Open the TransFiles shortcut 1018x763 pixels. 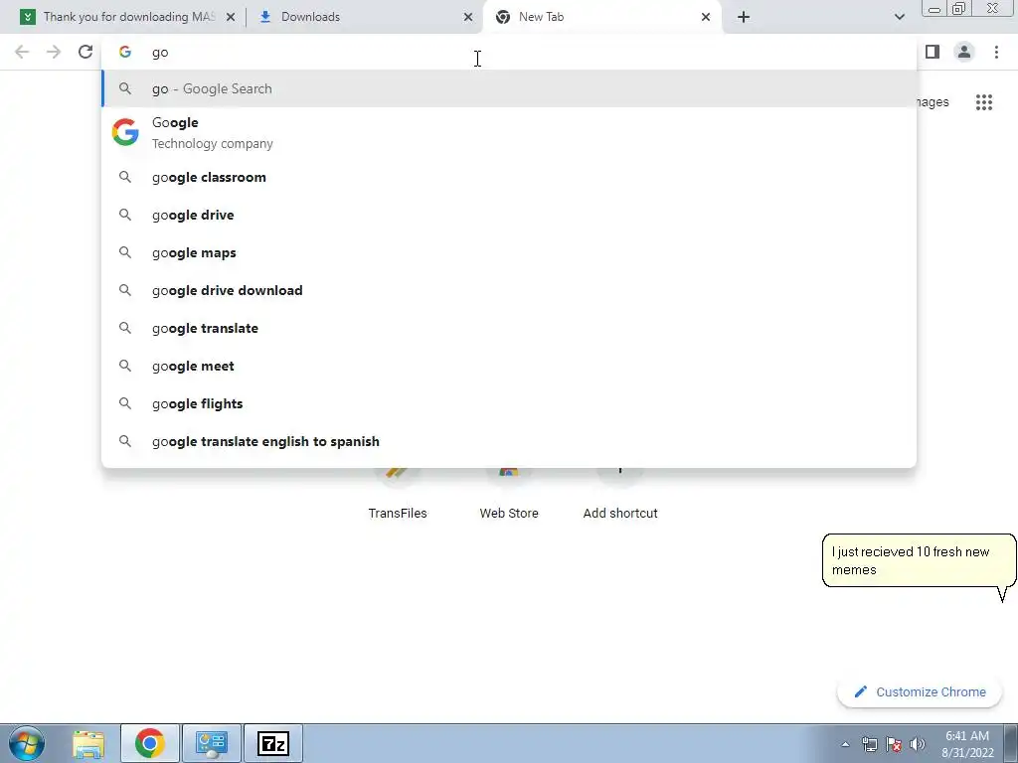click(x=398, y=497)
